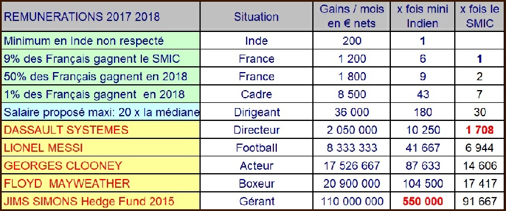Screen dimensions: 506x211
Task: Select the DASSAULT SYSTEMES cell
Action: [101, 130]
